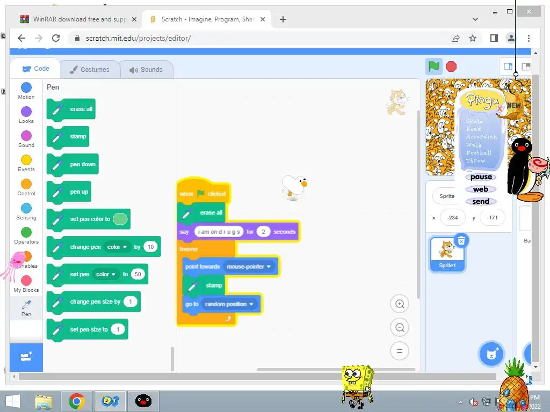The image size is (550, 412).
Task: Select the Pen extension category
Action: click(x=26, y=308)
